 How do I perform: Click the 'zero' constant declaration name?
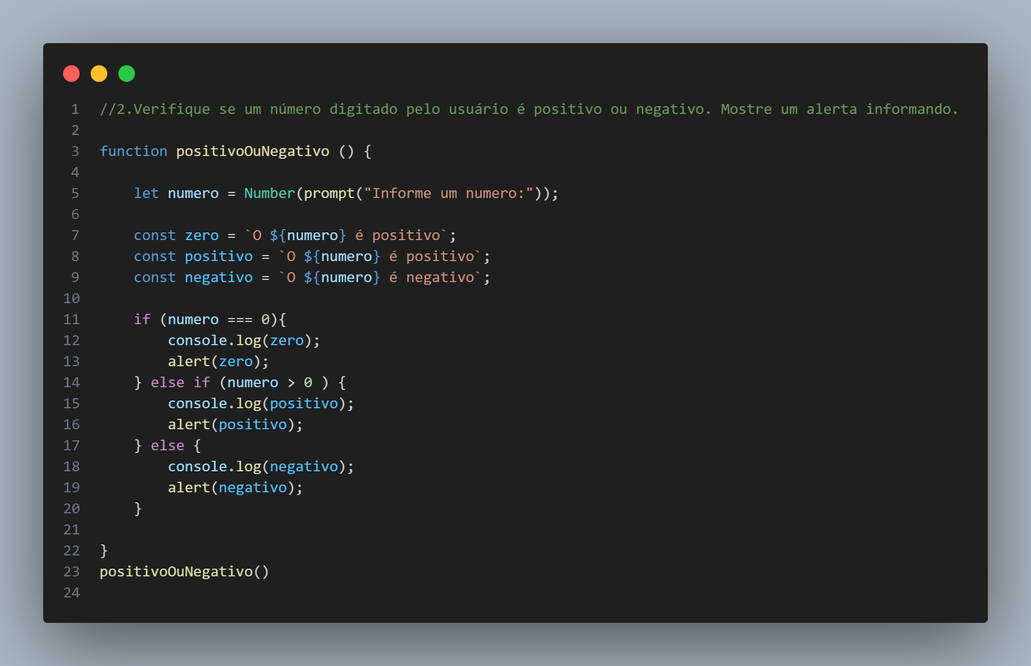coord(201,236)
